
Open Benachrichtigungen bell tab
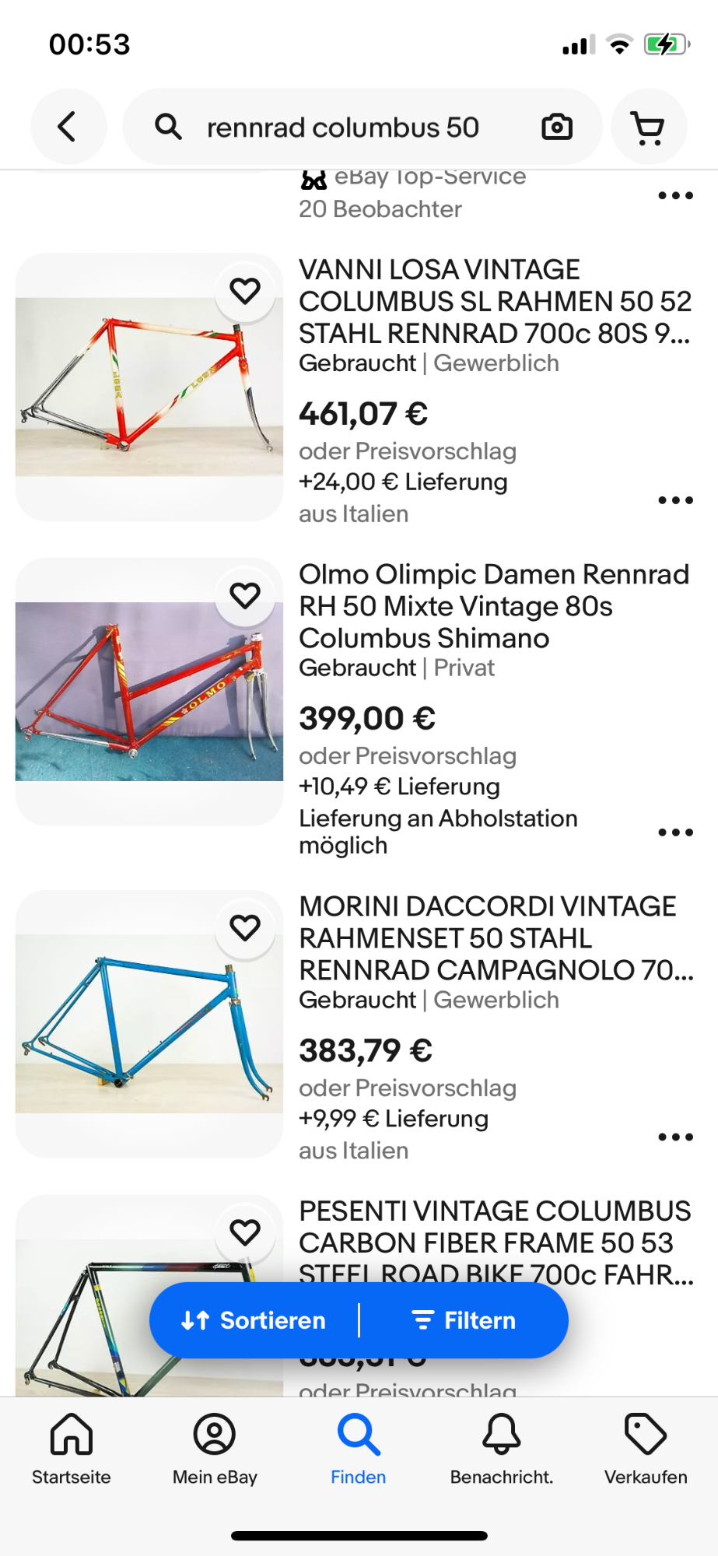coord(502,1449)
